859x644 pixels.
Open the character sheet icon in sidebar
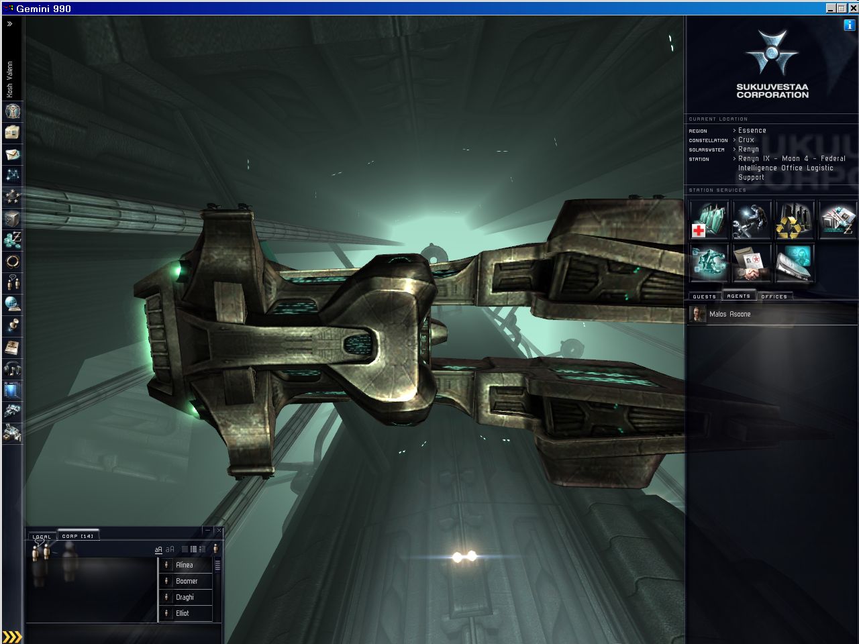pos(12,111)
